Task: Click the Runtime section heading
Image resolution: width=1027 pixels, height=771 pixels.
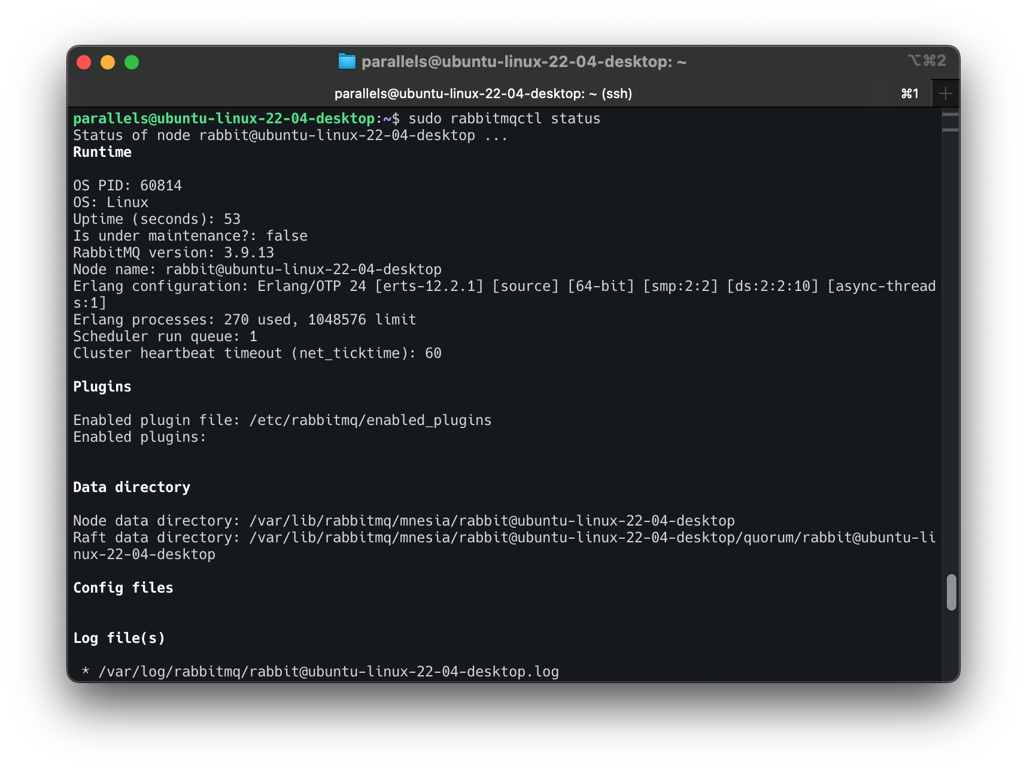Action: click(x=102, y=152)
